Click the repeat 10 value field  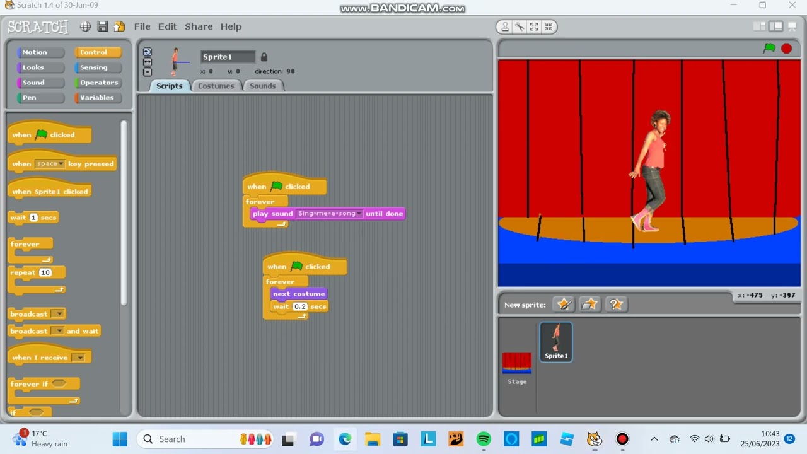pyautogui.click(x=45, y=272)
